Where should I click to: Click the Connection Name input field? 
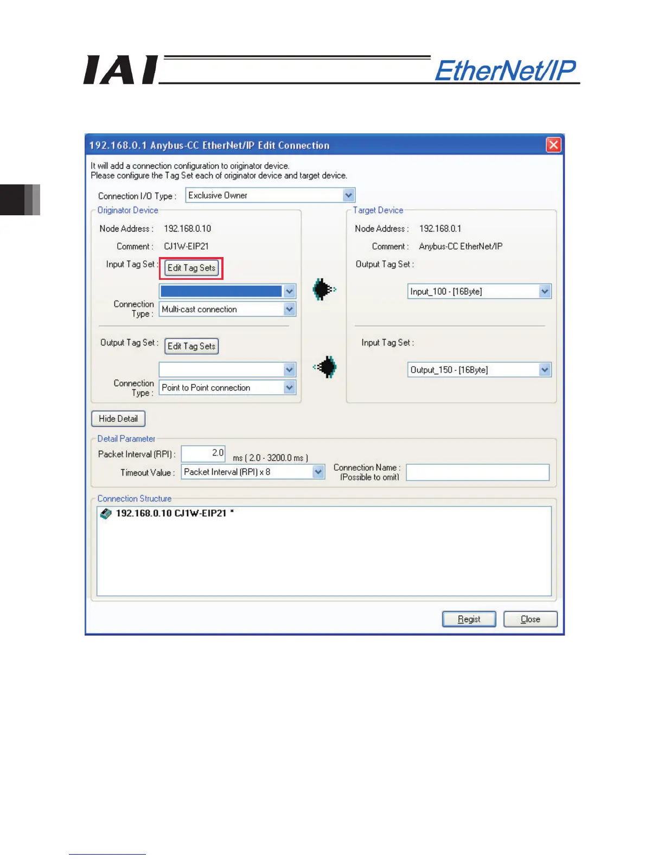pyautogui.click(x=477, y=472)
